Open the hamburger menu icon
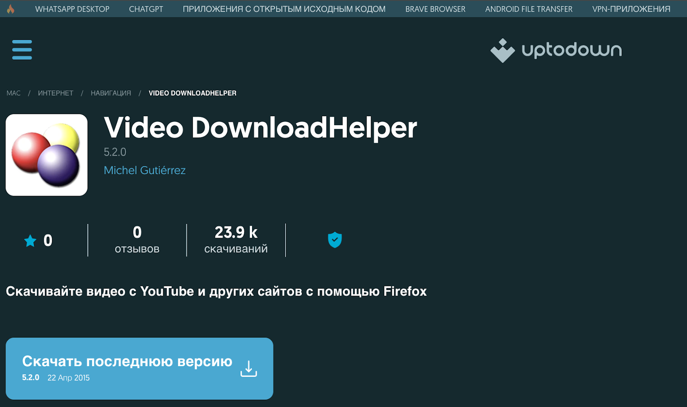This screenshot has height=407, width=687. pos(22,50)
